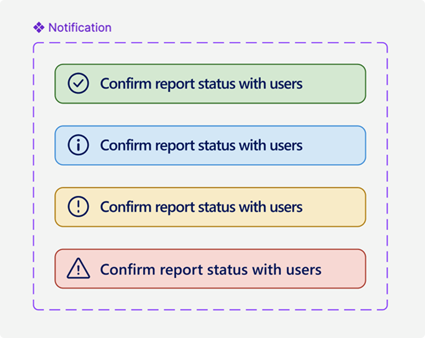The image size is (425, 338).
Task: Select the red error notification banner
Action: tap(210, 269)
